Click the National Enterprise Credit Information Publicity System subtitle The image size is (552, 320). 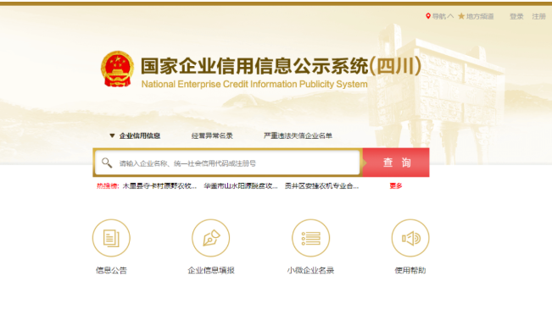pos(254,85)
